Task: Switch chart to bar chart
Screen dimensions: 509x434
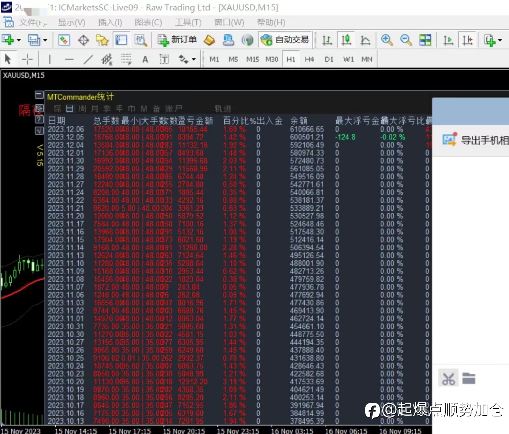Action: 327,40
